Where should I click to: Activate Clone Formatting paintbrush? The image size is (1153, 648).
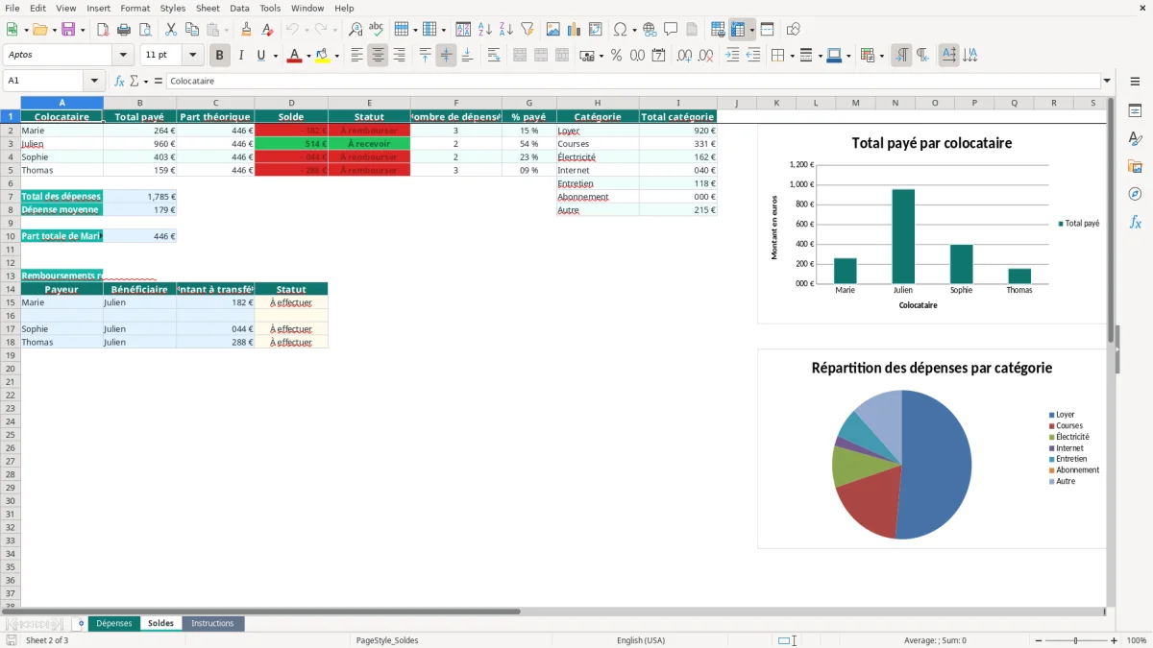246,30
